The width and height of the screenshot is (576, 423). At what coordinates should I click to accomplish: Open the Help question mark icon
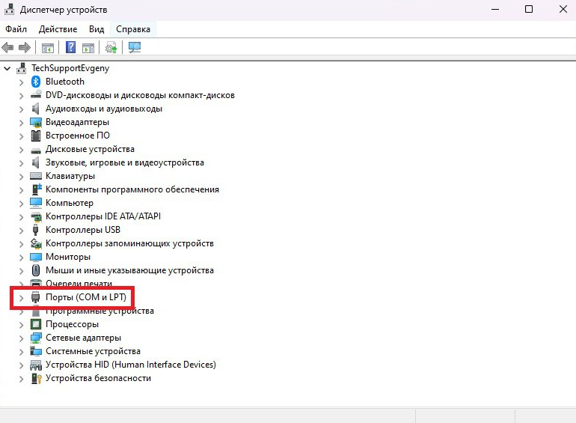(70, 47)
